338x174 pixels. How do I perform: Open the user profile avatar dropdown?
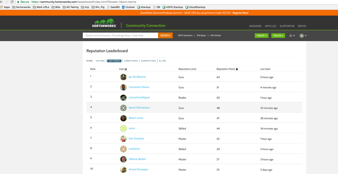[303, 36]
